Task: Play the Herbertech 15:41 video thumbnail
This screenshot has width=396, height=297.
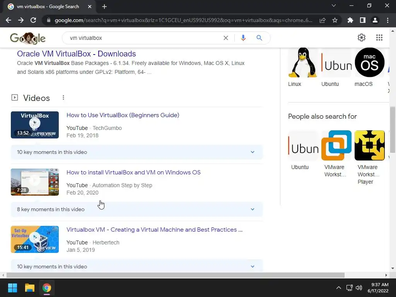Action: (35, 239)
